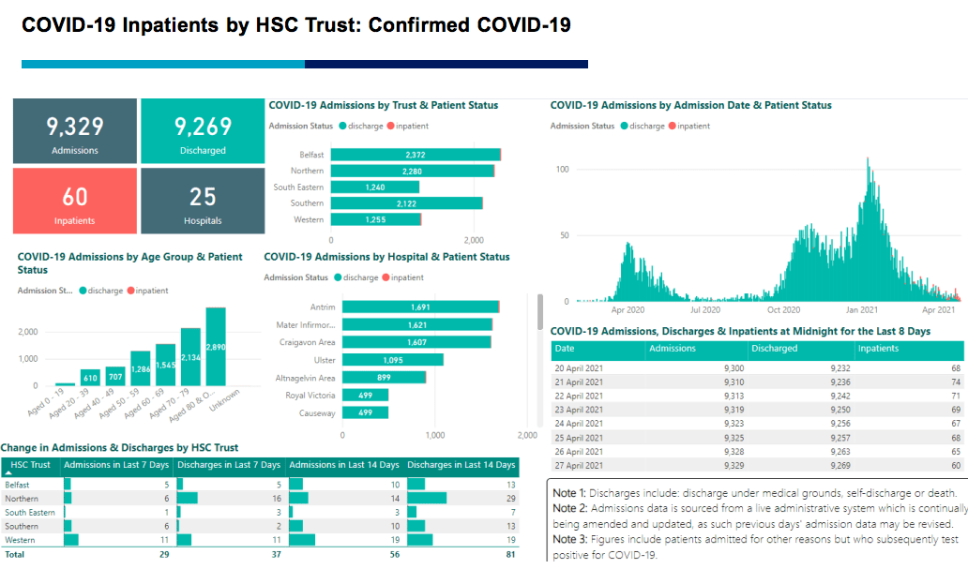Select the 60 Inpatients card
This screenshot has width=968, height=584.
pyautogui.click(x=75, y=201)
